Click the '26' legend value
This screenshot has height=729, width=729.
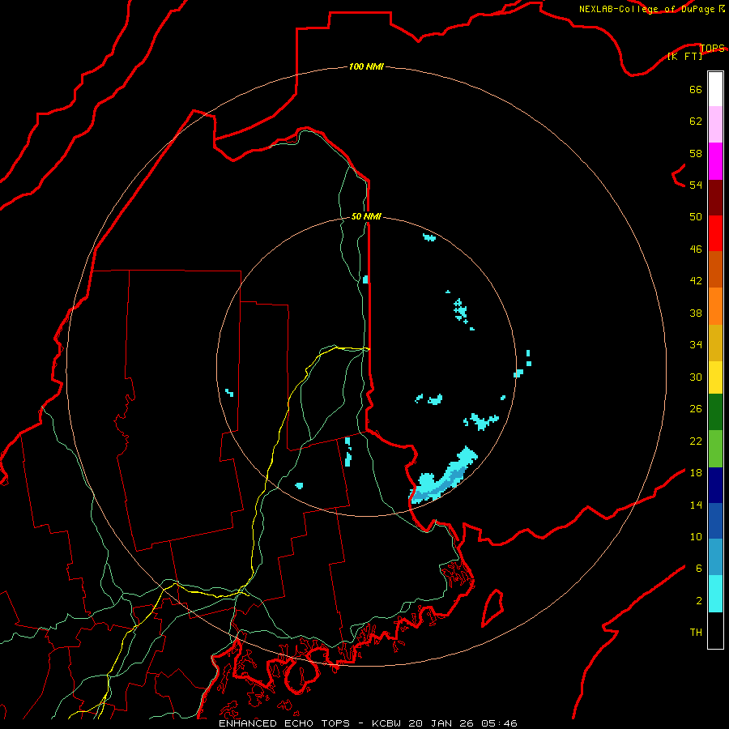(696, 409)
